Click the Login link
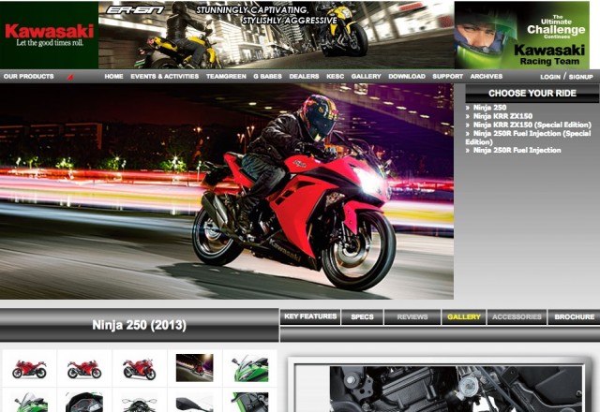The image size is (600, 412). point(550,77)
